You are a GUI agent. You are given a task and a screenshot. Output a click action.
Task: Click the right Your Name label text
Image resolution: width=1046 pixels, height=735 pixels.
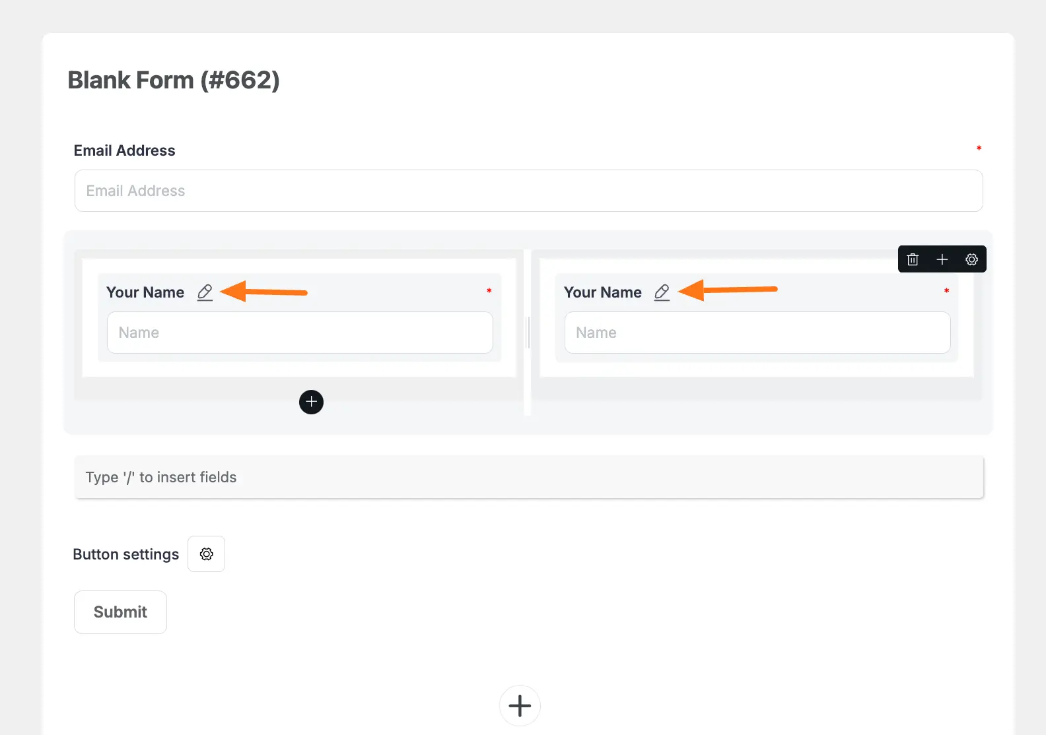tap(602, 292)
